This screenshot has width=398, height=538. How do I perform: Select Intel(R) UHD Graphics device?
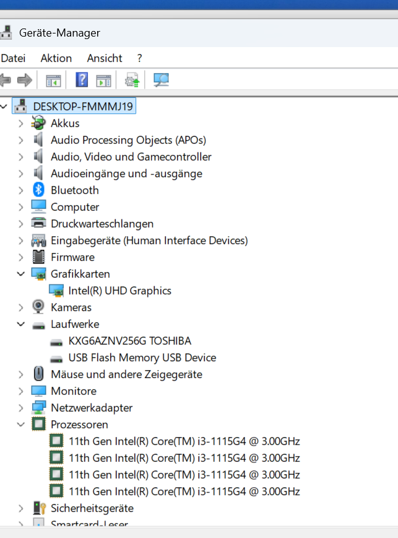pyautogui.click(x=119, y=291)
